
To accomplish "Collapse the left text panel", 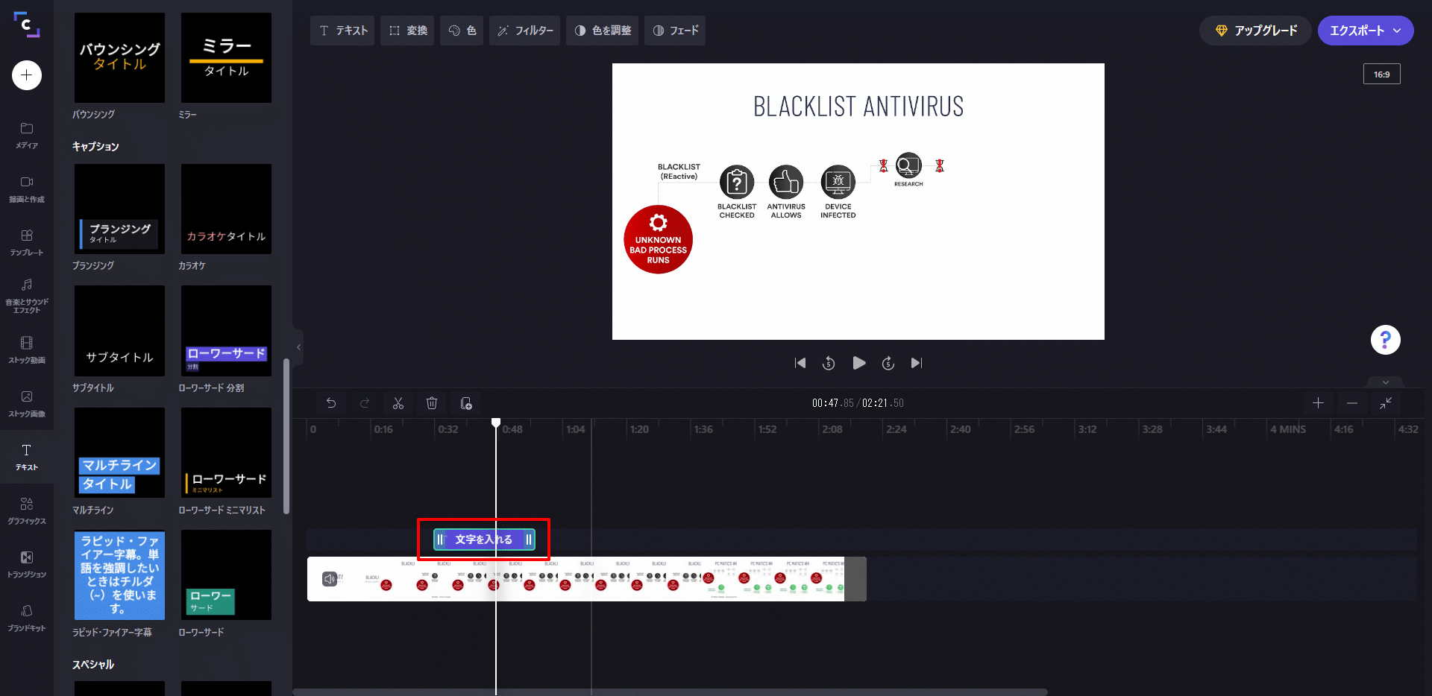I will 298,347.
